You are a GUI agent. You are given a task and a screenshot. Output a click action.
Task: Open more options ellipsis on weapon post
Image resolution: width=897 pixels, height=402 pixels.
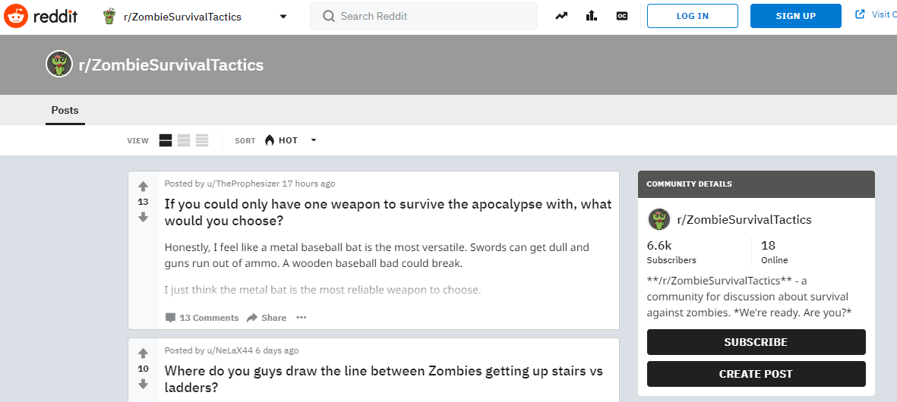(x=302, y=318)
